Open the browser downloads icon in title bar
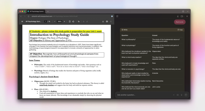 [183, 11]
